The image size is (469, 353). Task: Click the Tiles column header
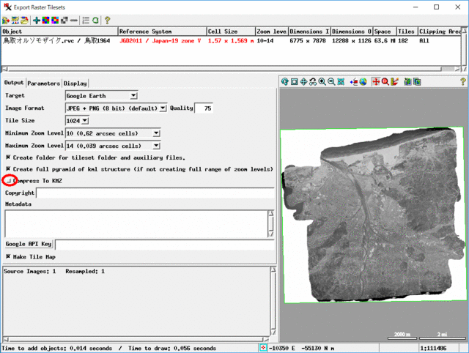(x=407, y=31)
